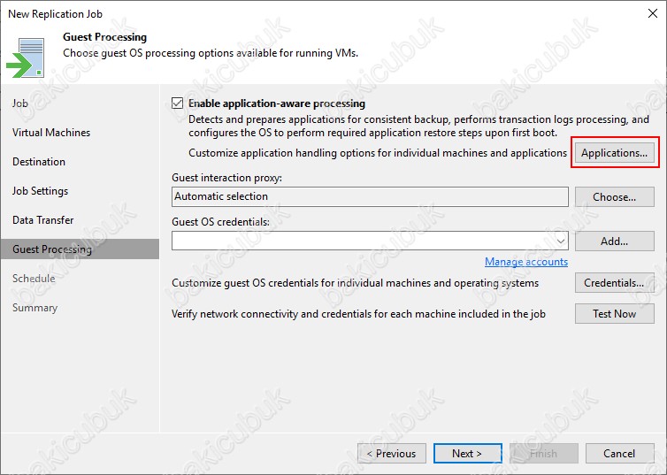Click the Guest interaction proxy field
The width and height of the screenshot is (667, 475).
pyautogui.click(x=370, y=197)
